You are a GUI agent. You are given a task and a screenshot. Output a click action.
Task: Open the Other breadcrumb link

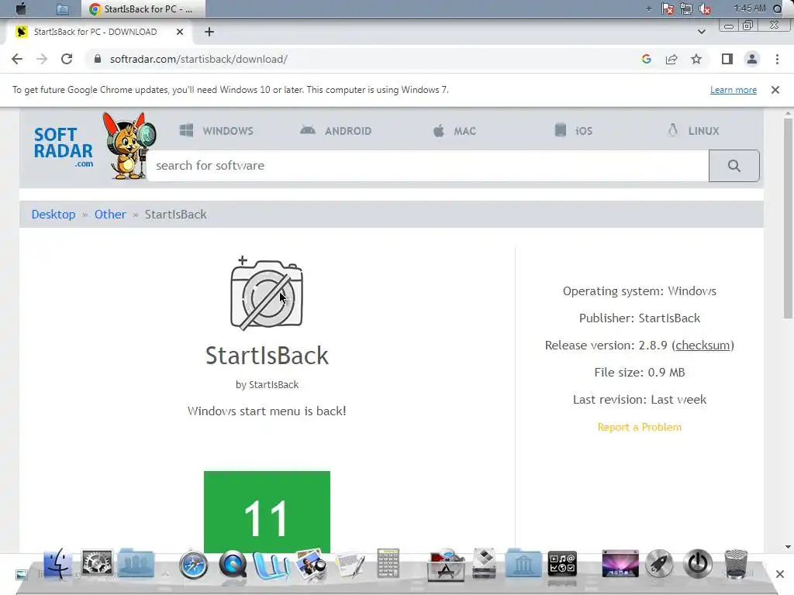click(x=110, y=215)
